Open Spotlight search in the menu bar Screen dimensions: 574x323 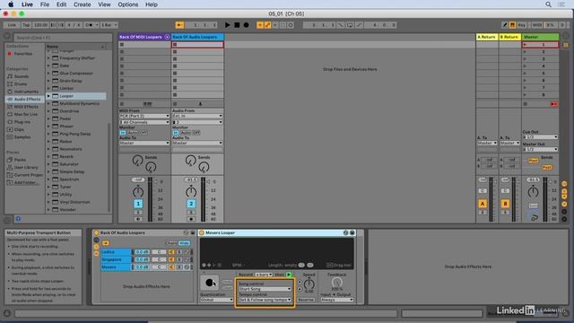click(x=548, y=4)
